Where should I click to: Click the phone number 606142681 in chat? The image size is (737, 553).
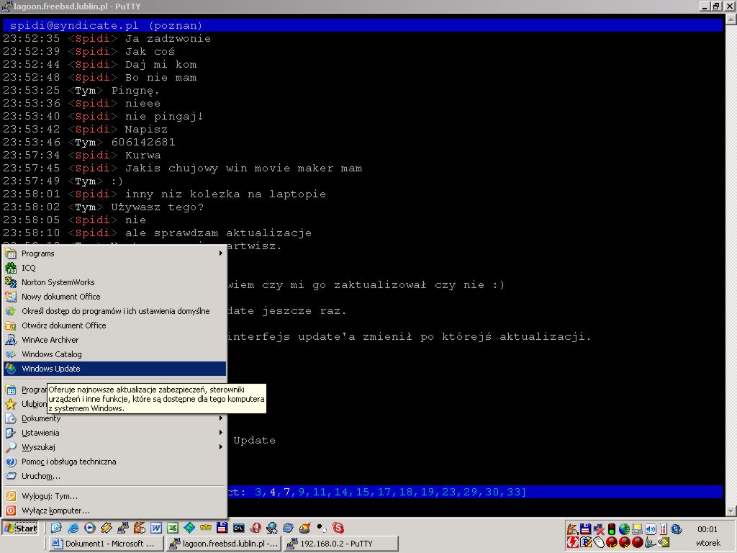tap(143, 142)
